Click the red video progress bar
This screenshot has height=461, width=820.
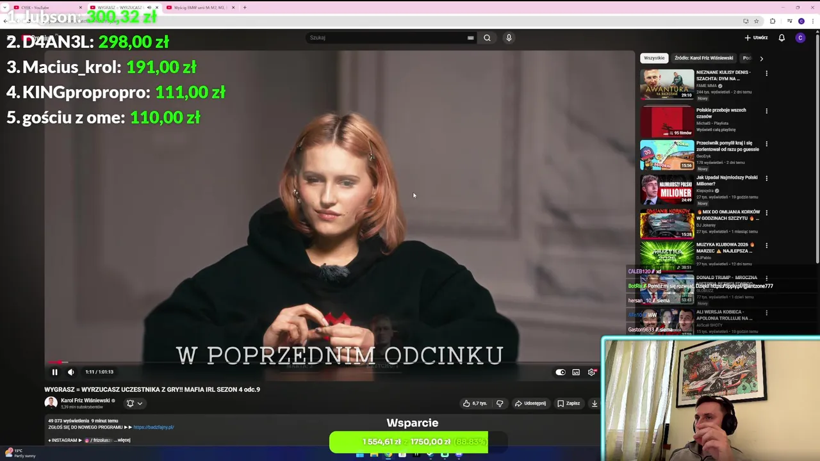(x=56, y=362)
